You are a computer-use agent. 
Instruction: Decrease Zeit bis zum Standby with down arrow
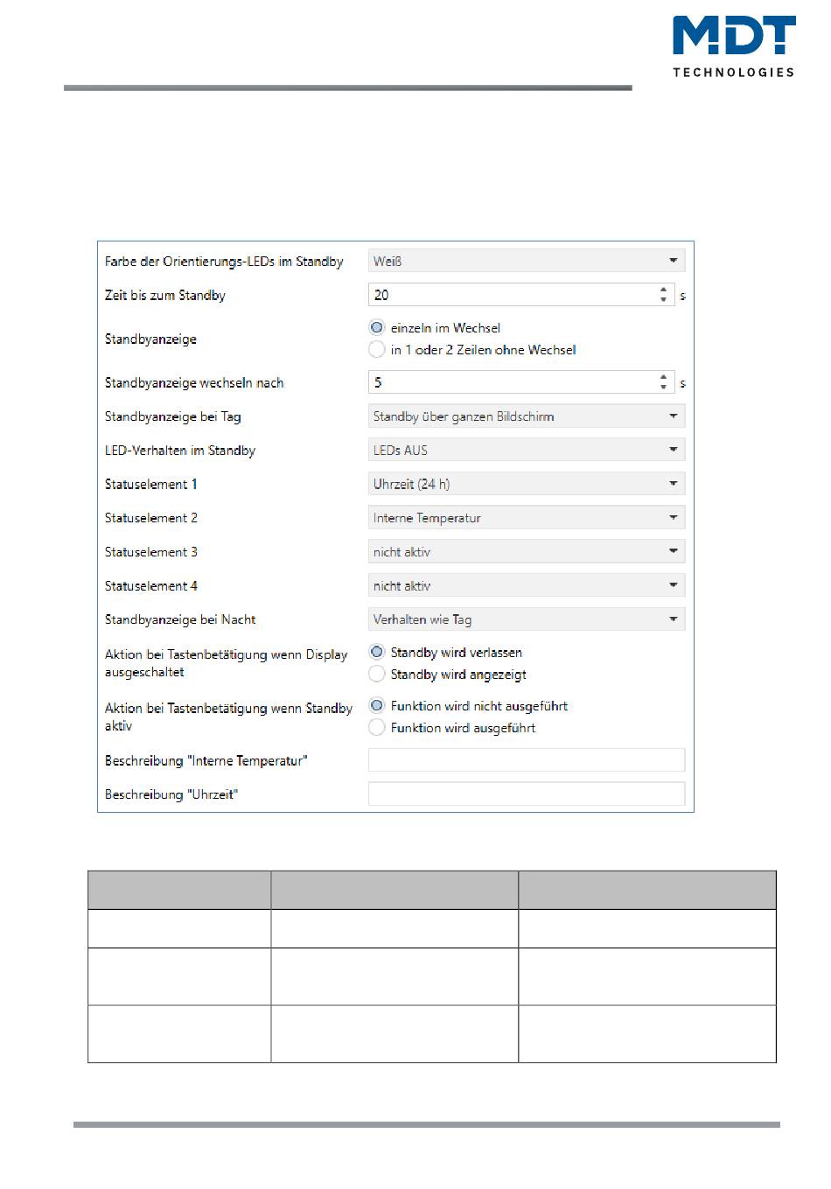(664, 300)
